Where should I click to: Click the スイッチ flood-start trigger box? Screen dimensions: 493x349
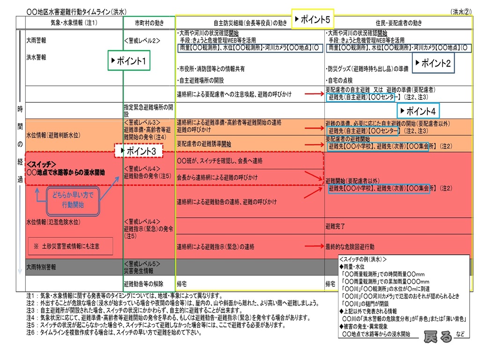coord(73,169)
